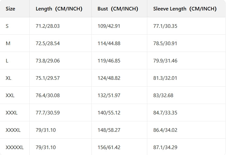Select the S size cell

[x=7, y=26]
